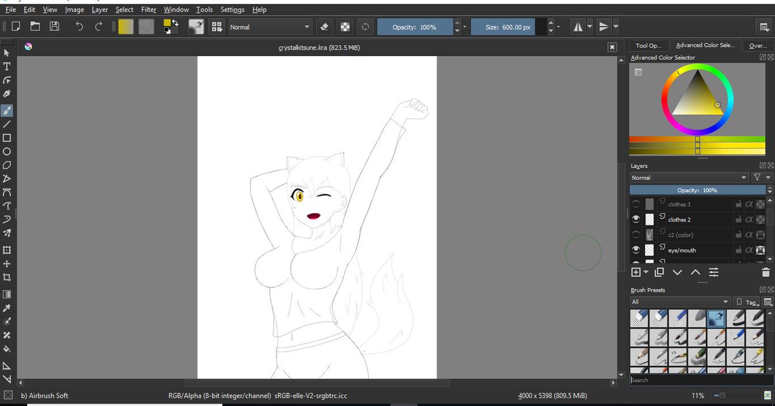Click the horizontal mirror icon in the toolbar
The image size is (775, 406).
click(577, 26)
